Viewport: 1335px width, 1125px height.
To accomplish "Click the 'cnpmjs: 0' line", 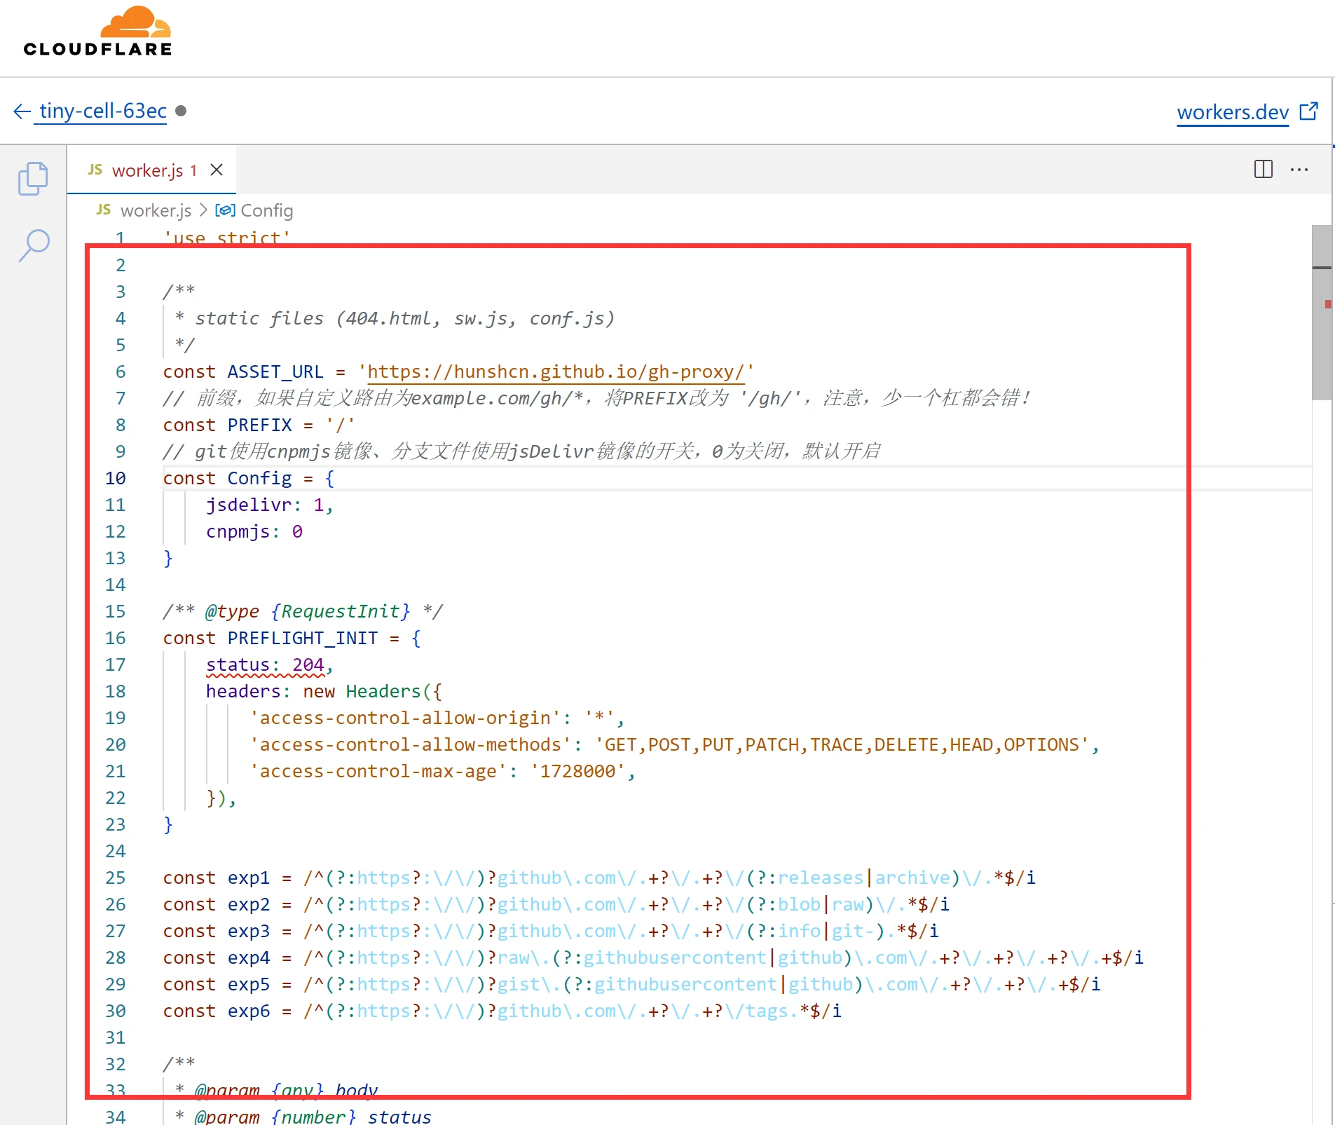I will [254, 531].
